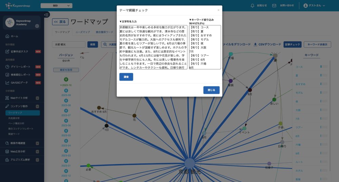Select the 2023-03 version marker
339x182 pixels.
[x=66, y=151]
